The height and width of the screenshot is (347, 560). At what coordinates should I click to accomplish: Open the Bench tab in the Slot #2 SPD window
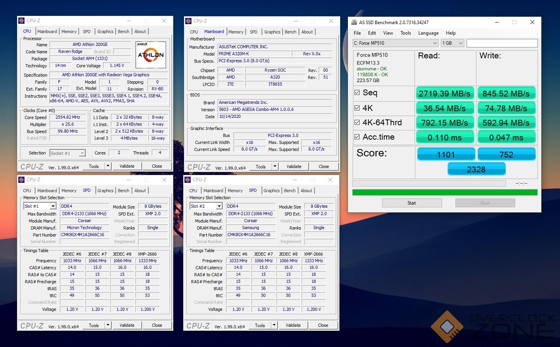(290, 191)
